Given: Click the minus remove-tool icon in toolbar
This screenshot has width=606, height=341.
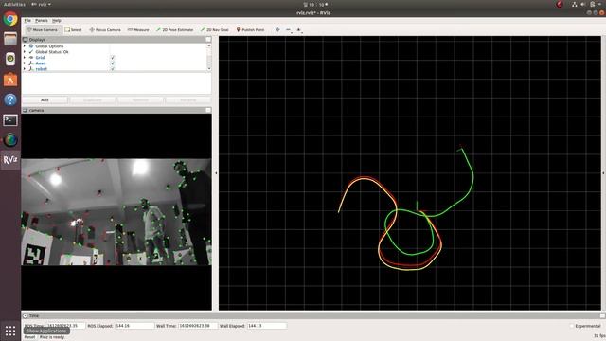Looking at the screenshot, I should pyautogui.click(x=288, y=29).
